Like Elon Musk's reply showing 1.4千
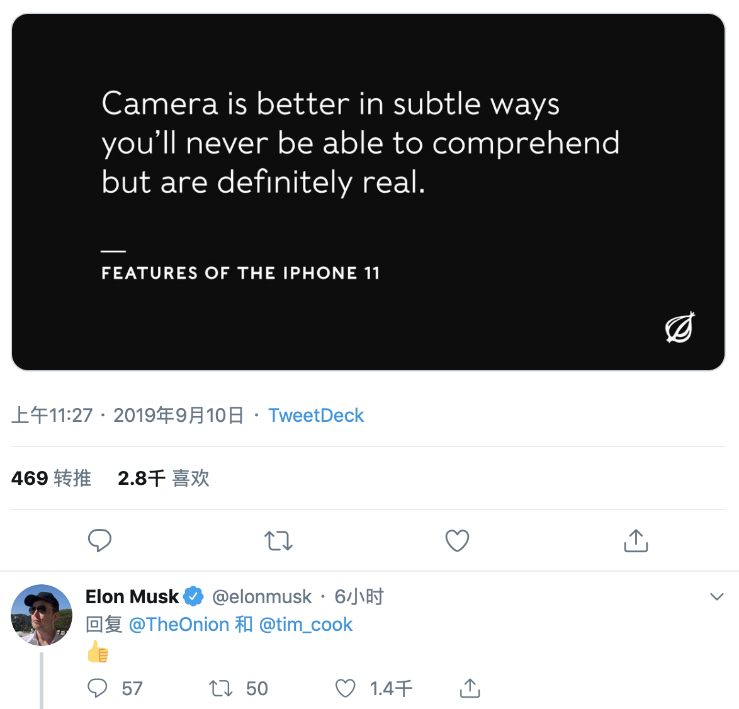 (x=346, y=688)
